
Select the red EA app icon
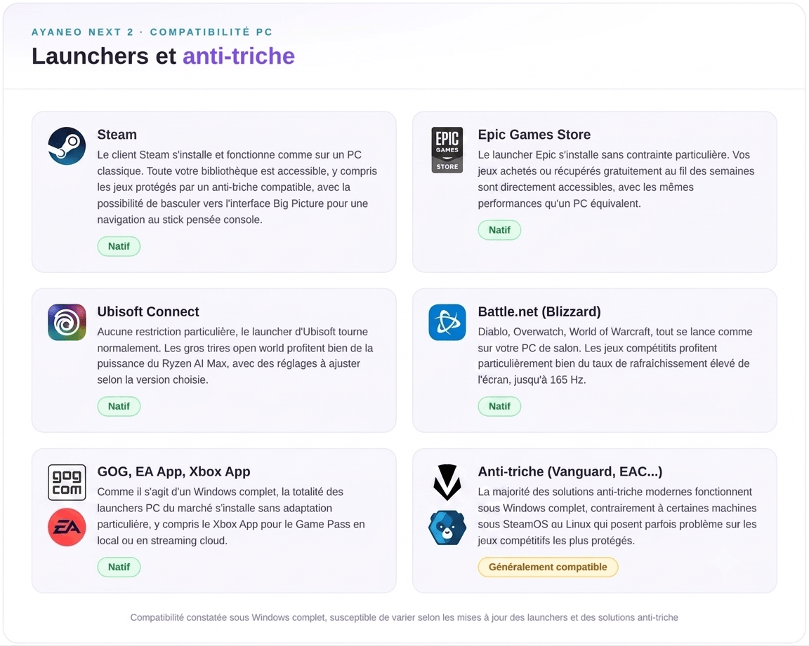[67, 527]
